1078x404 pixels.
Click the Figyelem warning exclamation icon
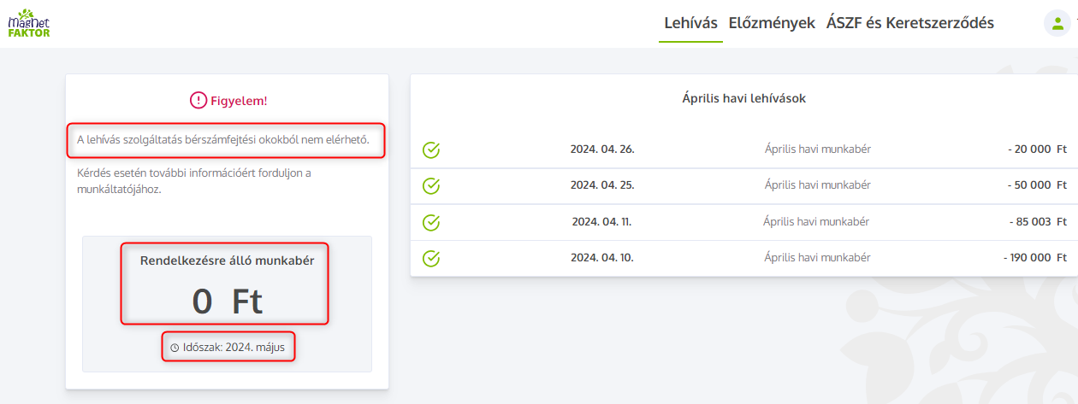pyautogui.click(x=198, y=101)
